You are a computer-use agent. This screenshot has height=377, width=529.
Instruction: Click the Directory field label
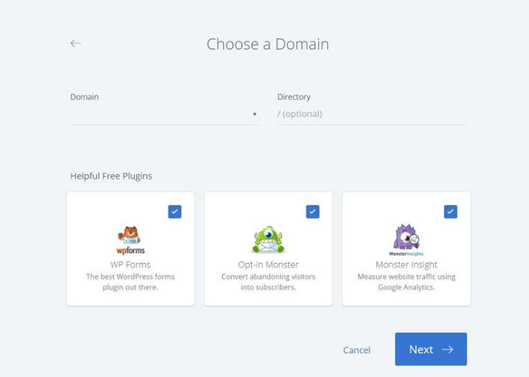[x=294, y=97]
